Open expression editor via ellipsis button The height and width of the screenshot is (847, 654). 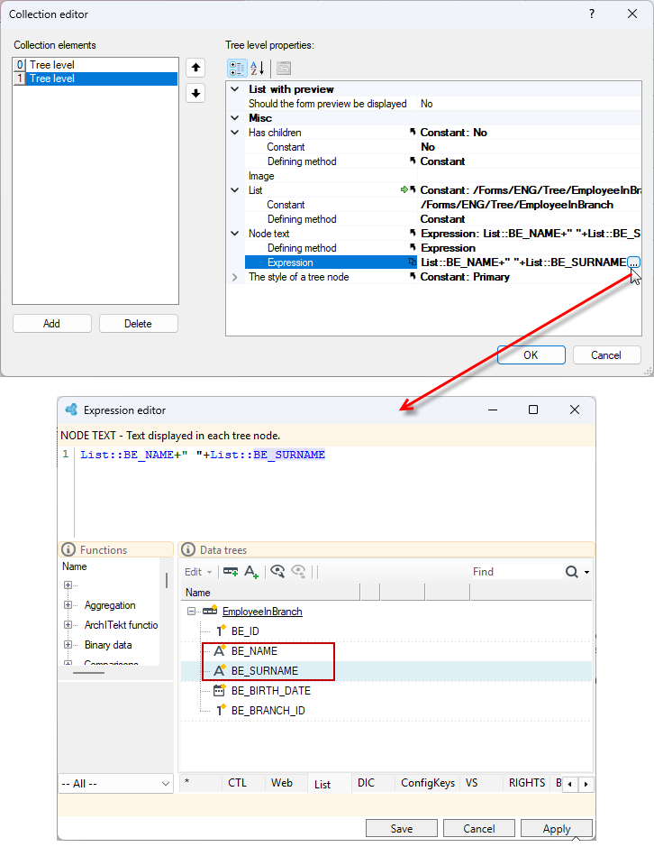coord(633,262)
